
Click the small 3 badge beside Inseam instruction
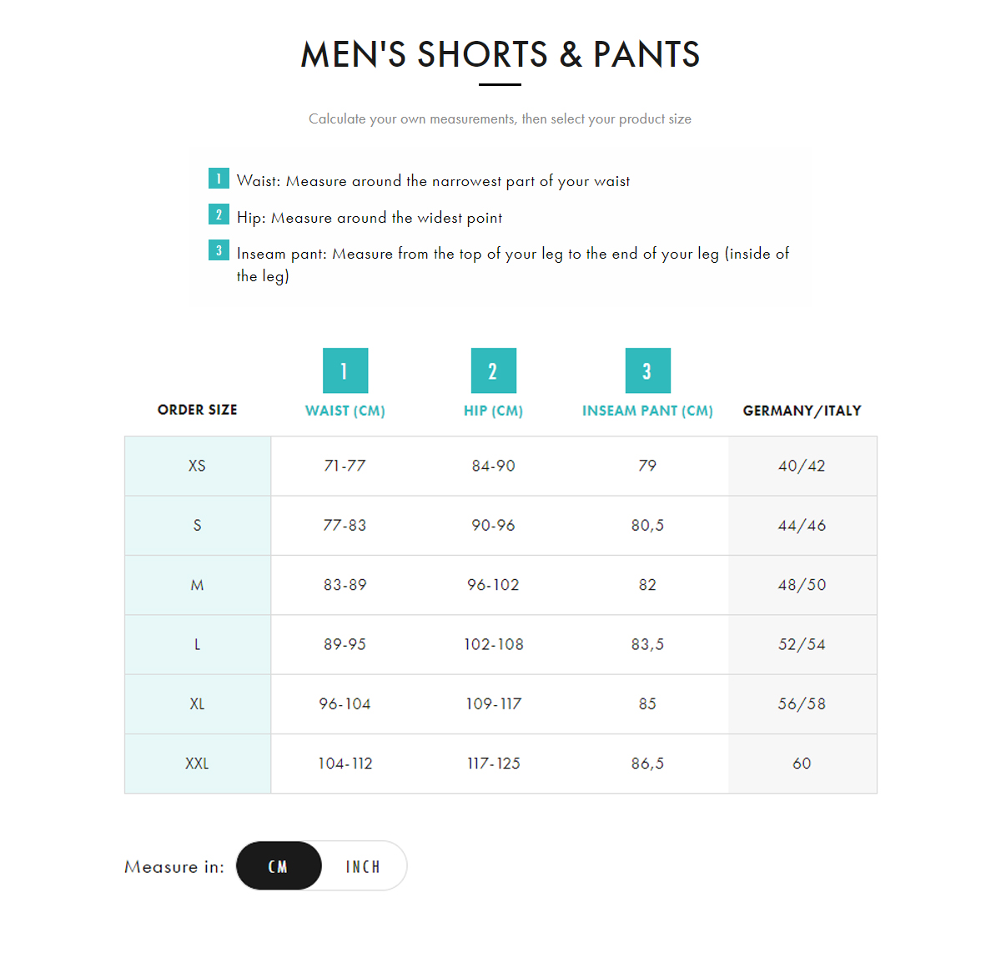click(219, 250)
